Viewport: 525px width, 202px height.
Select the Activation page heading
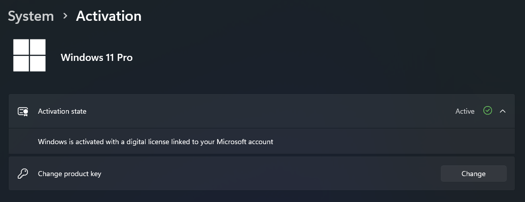click(x=109, y=16)
